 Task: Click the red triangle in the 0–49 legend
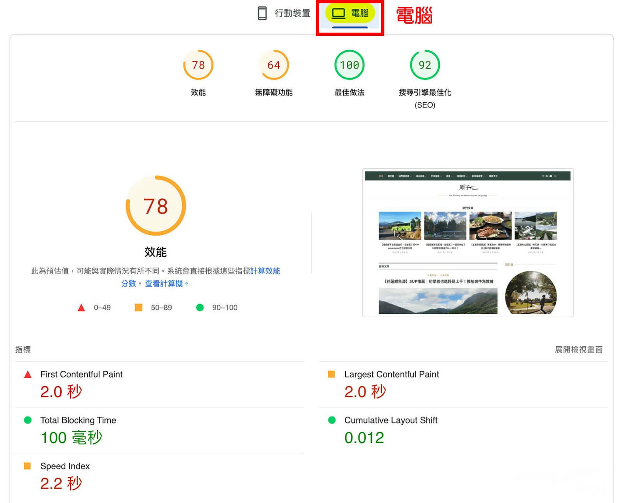click(x=81, y=308)
